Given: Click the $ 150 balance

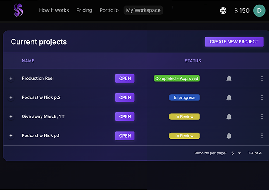Looking at the screenshot, I should [x=242, y=10].
